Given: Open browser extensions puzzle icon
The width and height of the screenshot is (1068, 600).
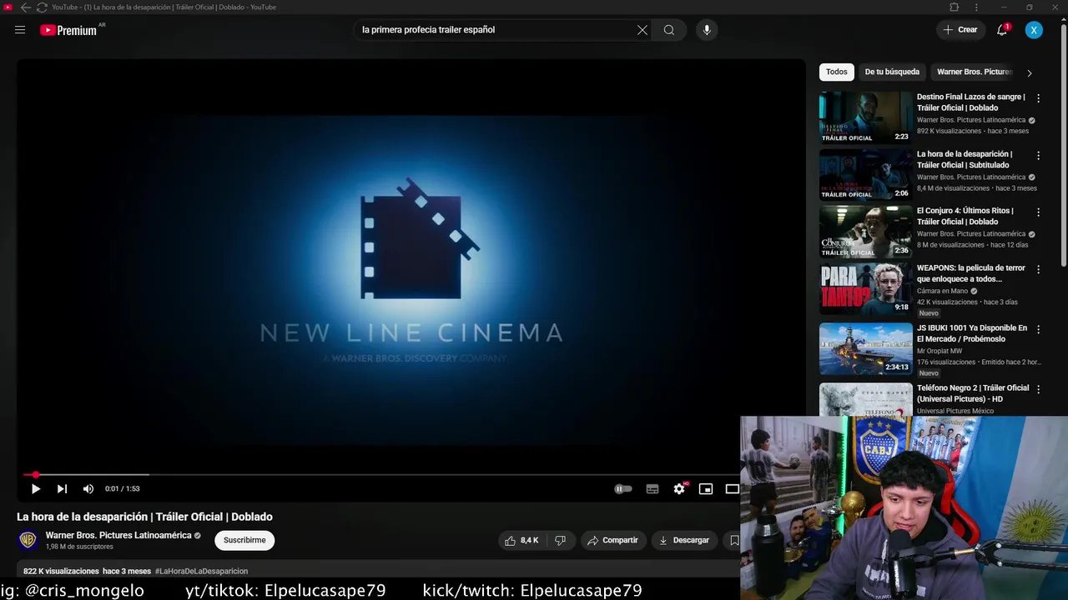Looking at the screenshot, I should pos(954,7).
